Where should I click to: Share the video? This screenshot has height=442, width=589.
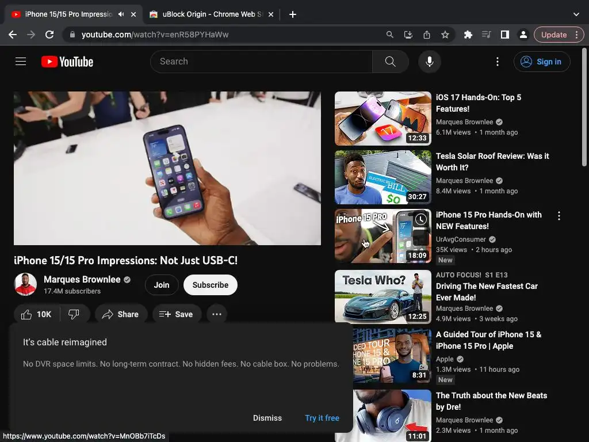tap(121, 314)
